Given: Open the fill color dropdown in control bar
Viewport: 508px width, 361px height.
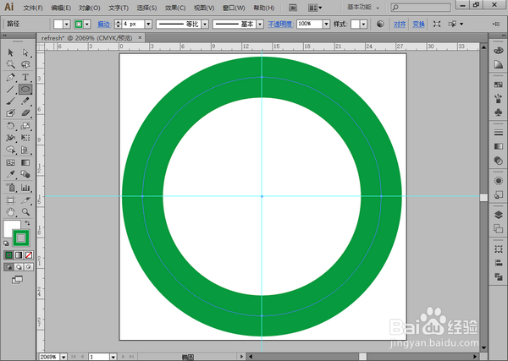Looking at the screenshot, I should click(67, 24).
